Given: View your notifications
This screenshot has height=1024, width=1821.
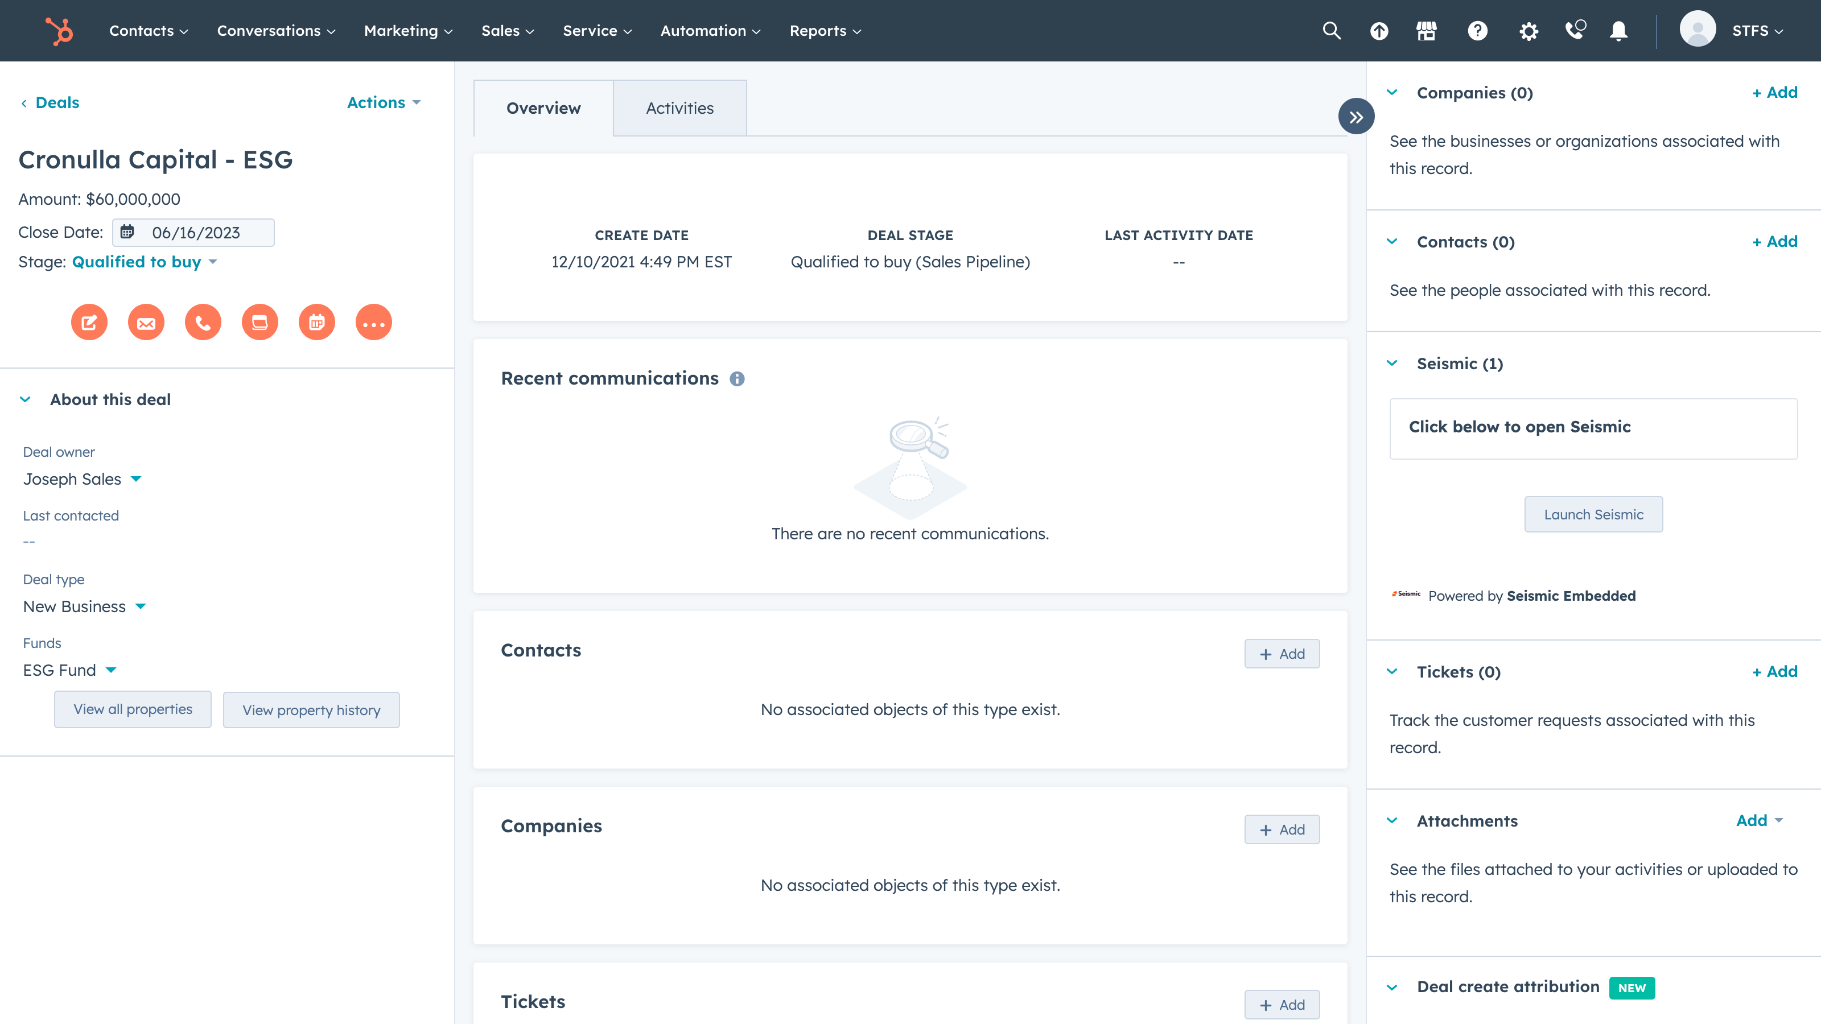Looking at the screenshot, I should (x=1618, y=30).
